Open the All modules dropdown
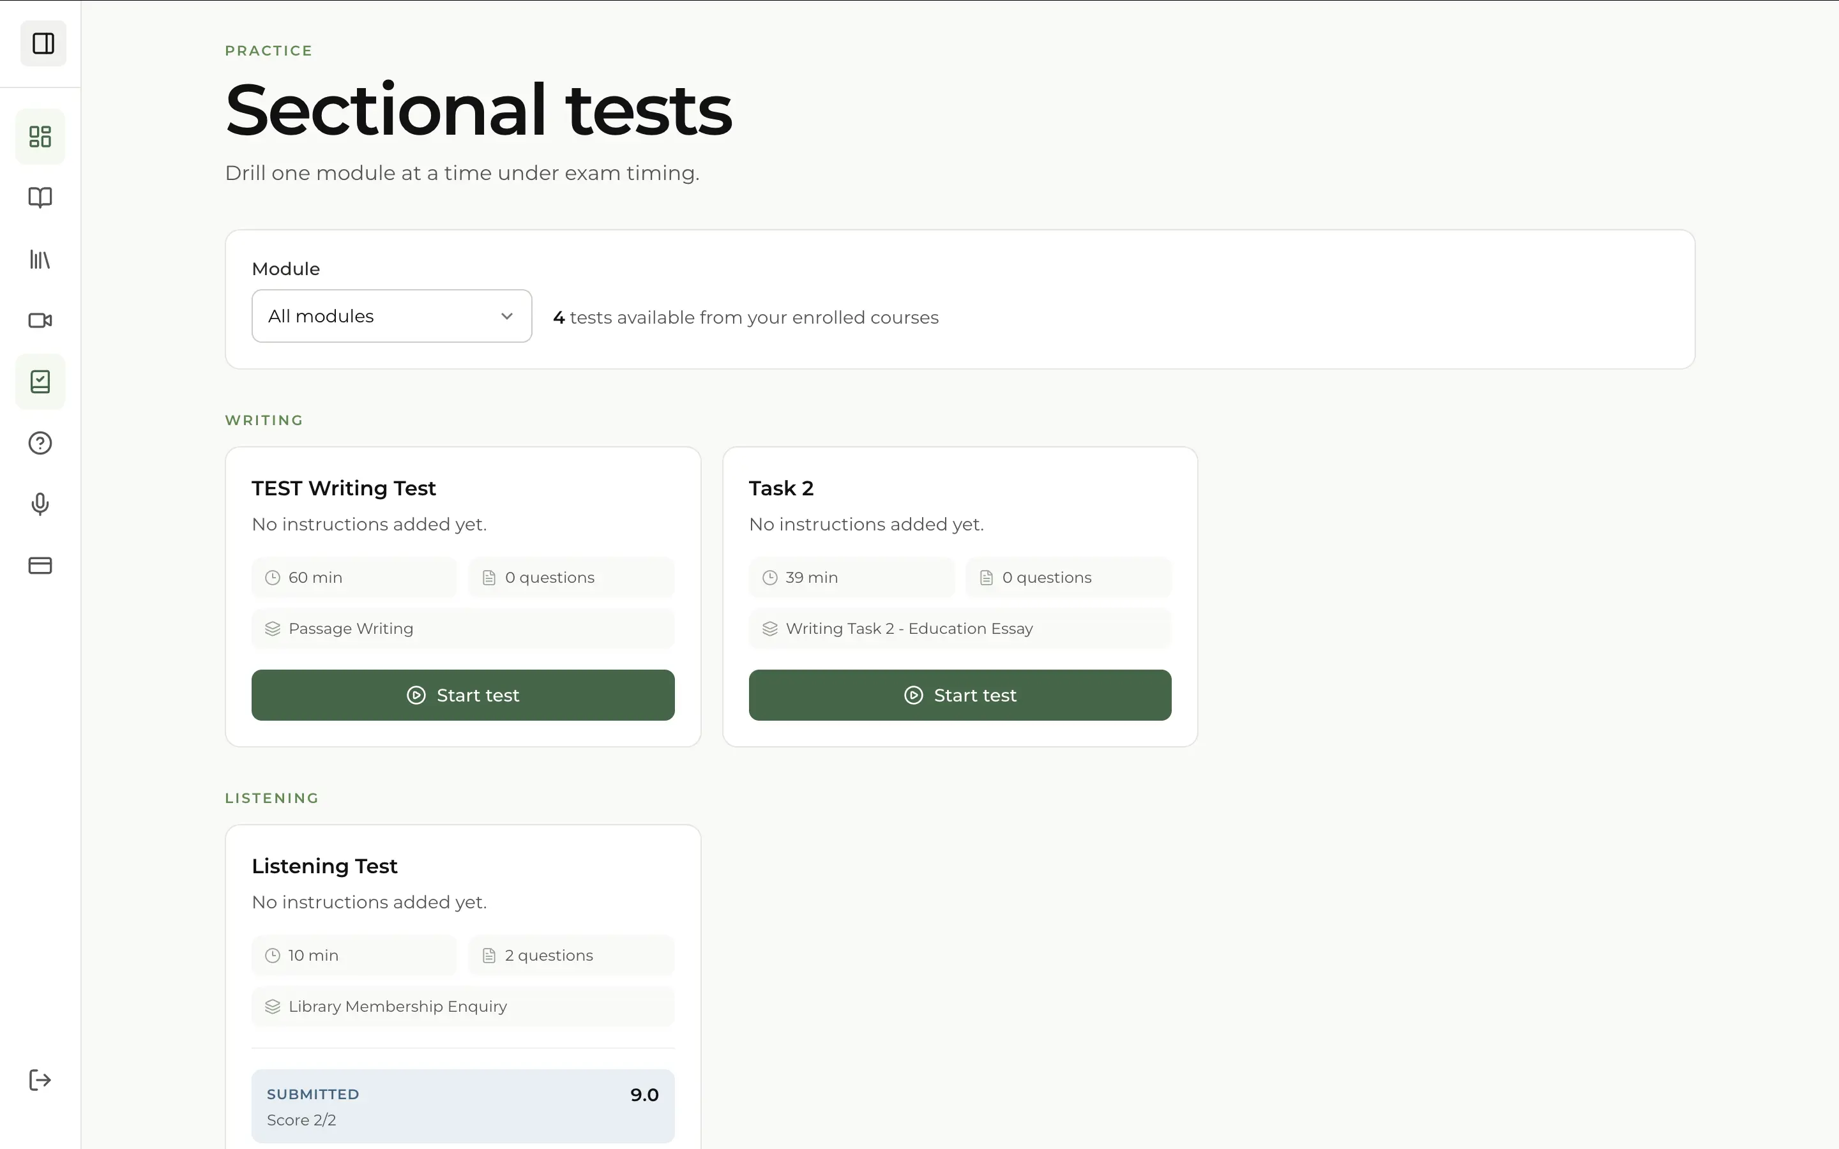The width and height of the screenshot is (1839, 1149). 391,316
